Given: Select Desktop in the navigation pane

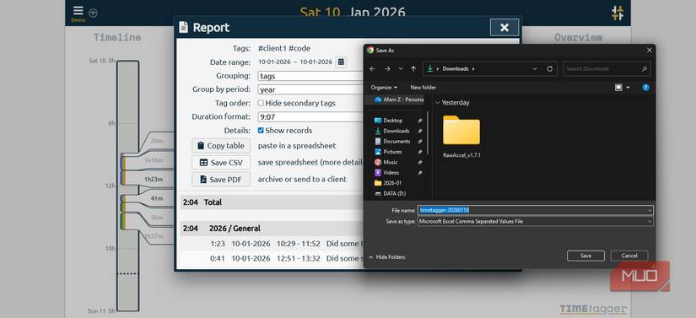Looking at the screenshot, I should pos(393,120).
